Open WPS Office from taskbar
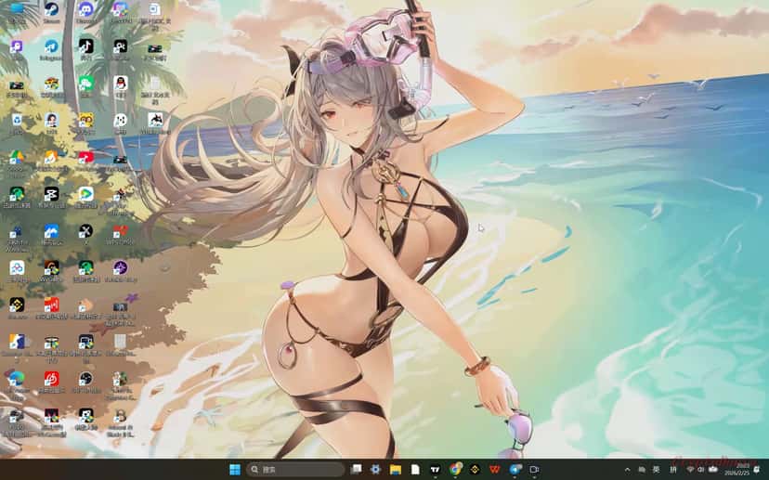 pyautogui.click(x=494, y=470)
